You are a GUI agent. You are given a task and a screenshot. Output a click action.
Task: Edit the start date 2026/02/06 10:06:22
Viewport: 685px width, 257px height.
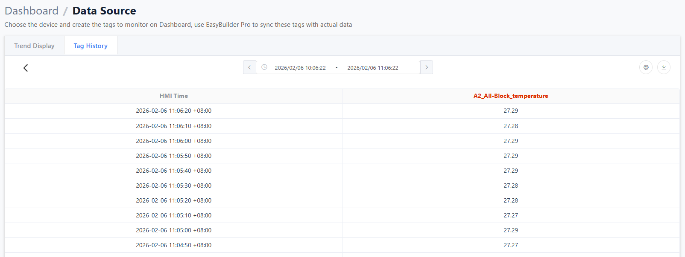point(300,68)
